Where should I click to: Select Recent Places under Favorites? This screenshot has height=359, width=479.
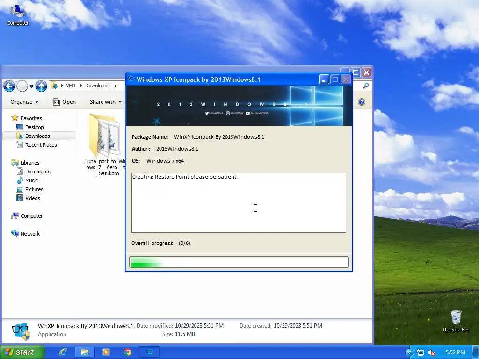[41, 145]
